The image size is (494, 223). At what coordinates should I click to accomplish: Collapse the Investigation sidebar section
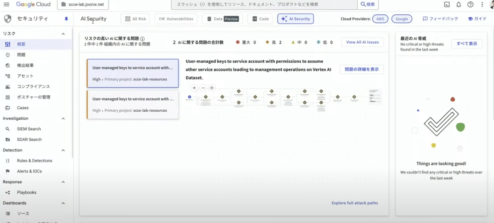[63, 119]
